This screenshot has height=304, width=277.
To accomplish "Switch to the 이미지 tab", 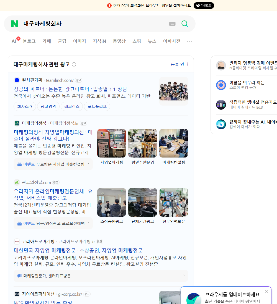I will (x=79, y=41).
